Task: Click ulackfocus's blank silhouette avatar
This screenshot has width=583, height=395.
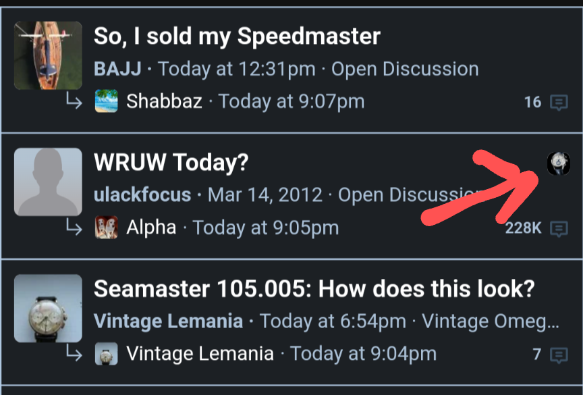Action: click(48, 182)
